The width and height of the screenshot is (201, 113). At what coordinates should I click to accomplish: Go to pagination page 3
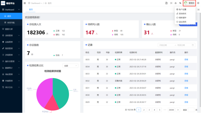pyautogui.click(x=149, y=110)
